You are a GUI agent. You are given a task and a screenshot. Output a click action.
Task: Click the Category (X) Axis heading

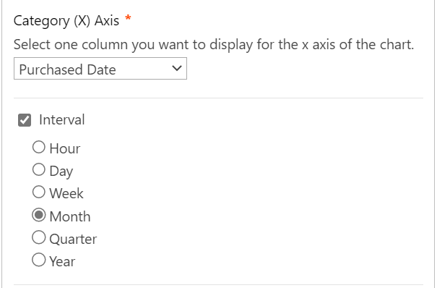[x=66, y=21]
